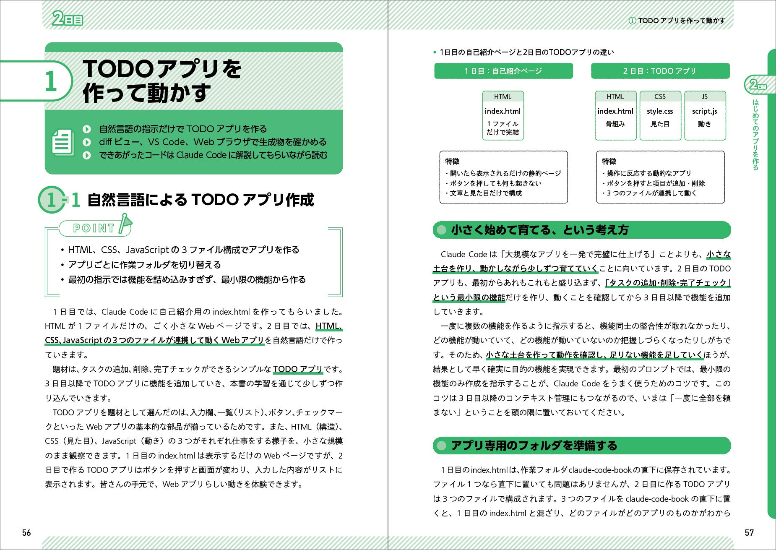Click the page number 57

[749, 533]
